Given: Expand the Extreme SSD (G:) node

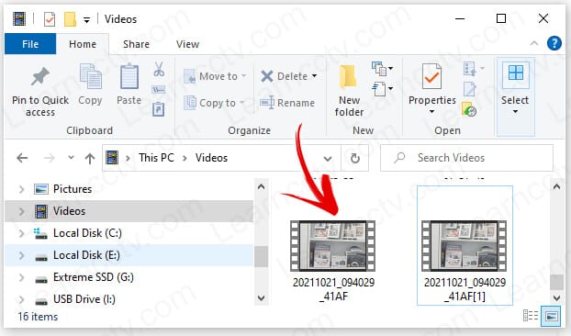Looking at the screenshot, I should (21, 277).
